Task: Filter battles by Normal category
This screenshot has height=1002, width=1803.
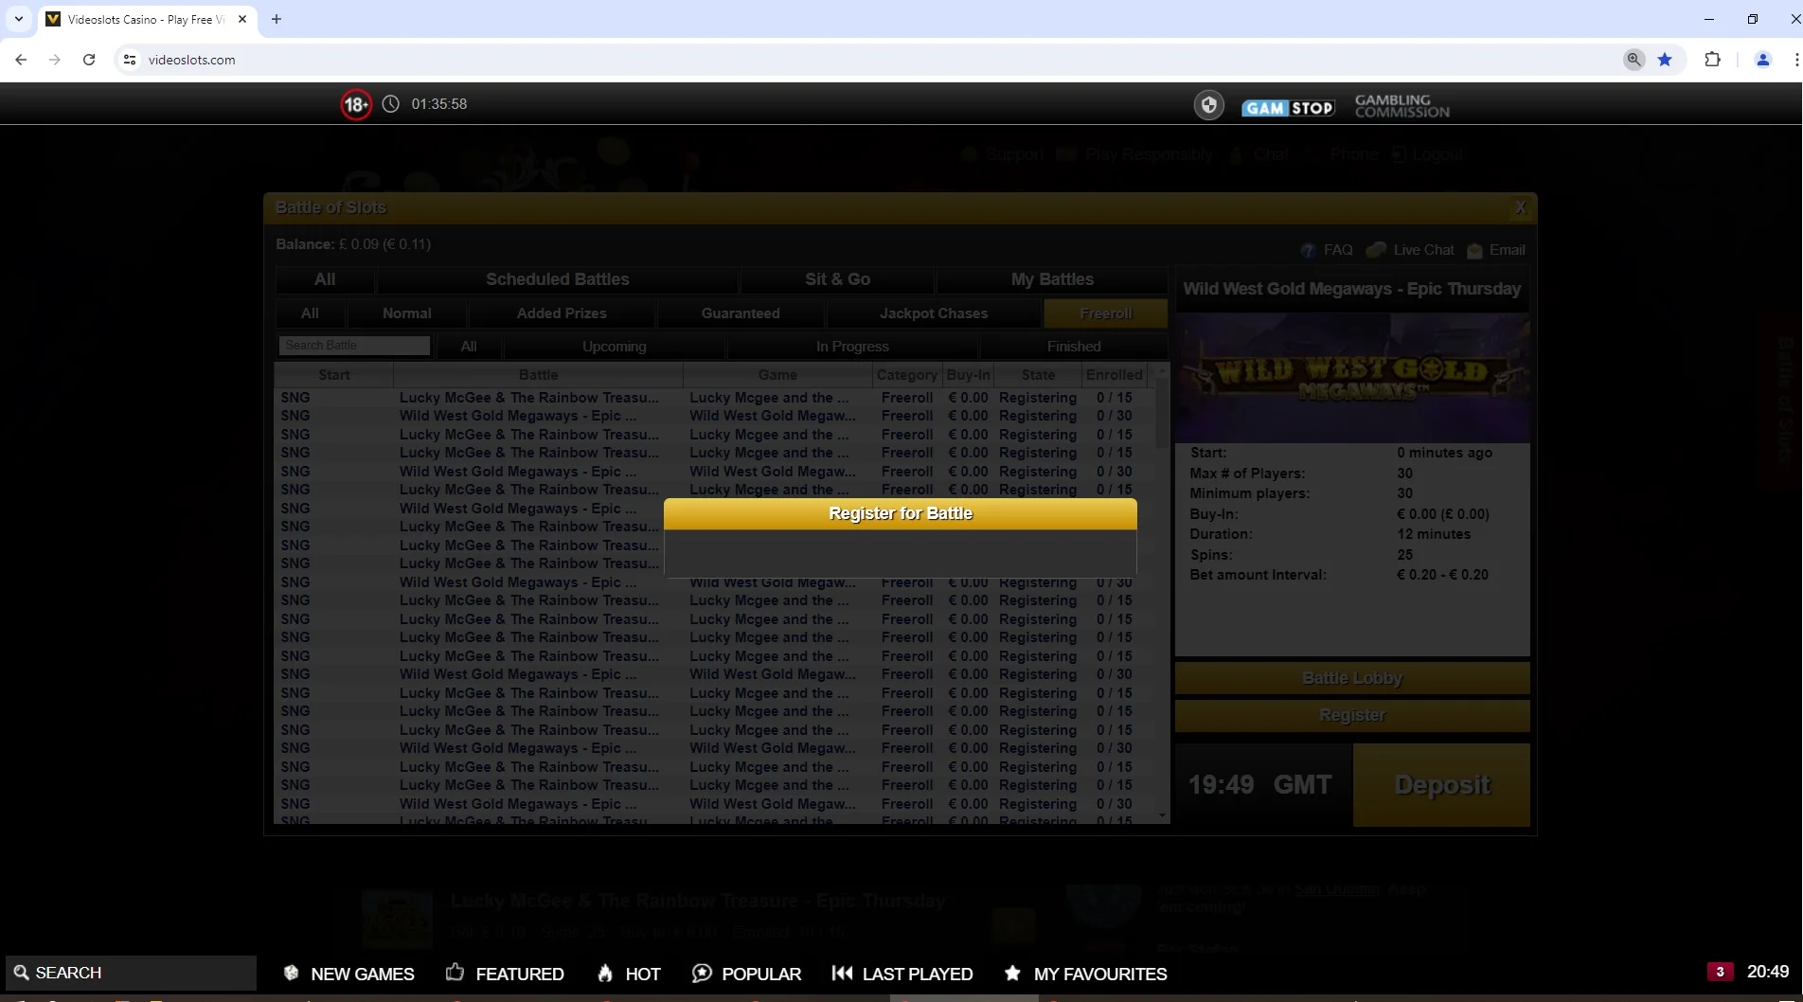Action: (406, 313)
